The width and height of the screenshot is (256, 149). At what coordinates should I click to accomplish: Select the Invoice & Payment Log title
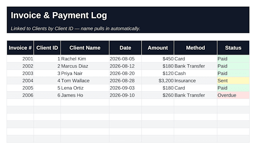pos(59,15)
